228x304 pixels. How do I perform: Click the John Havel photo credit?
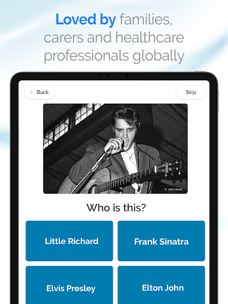point(173,189)
